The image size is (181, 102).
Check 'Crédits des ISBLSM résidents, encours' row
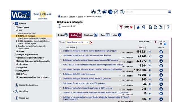point(61,74)
